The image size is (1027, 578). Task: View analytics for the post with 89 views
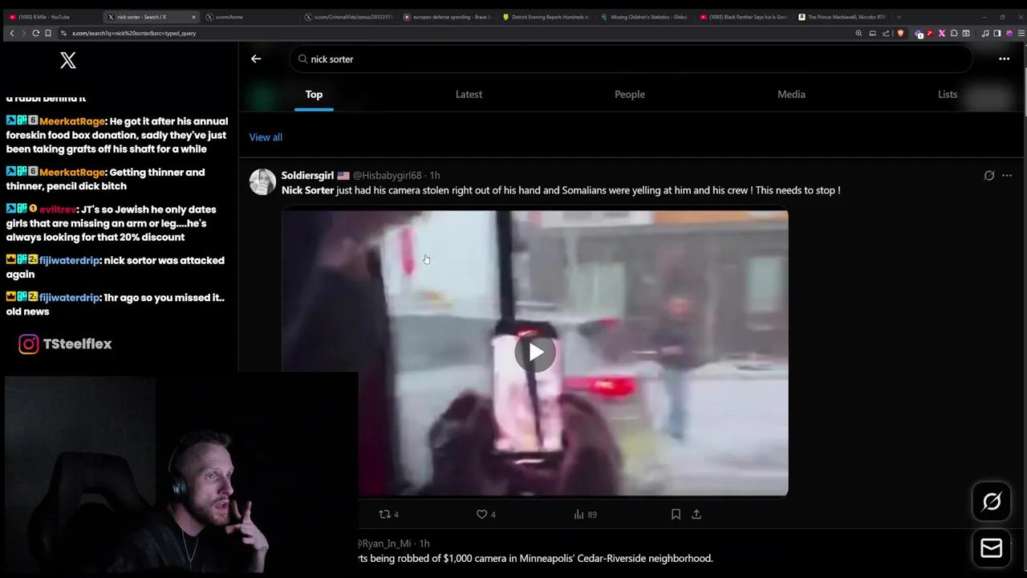585,515
